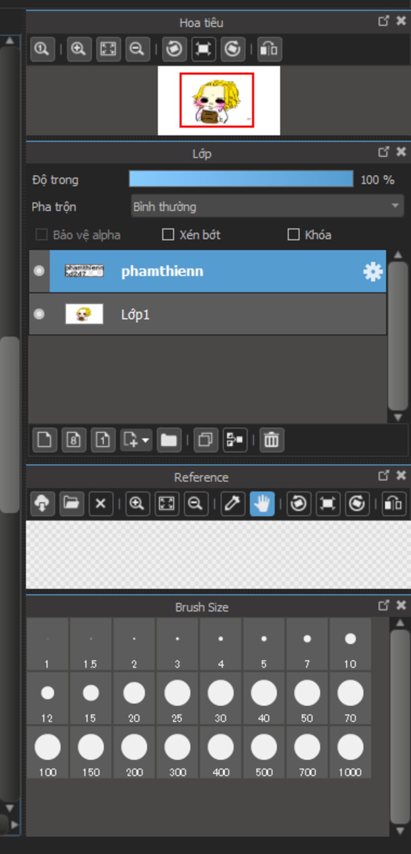Select the eyedropper in Reference panel
Screen dimensions: 411x854
point(233,503)
